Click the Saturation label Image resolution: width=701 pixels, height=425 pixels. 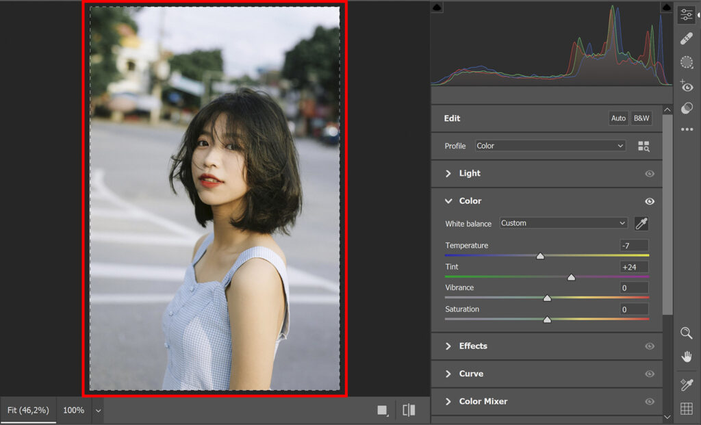462,309
